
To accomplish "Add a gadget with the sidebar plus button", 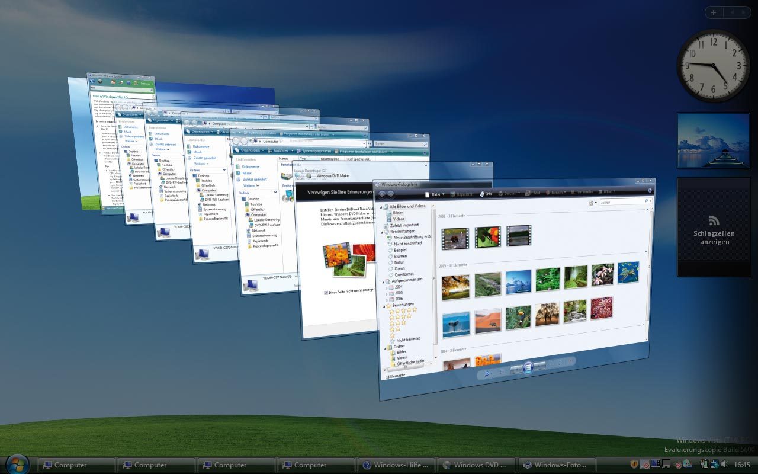I will (714, 12).
